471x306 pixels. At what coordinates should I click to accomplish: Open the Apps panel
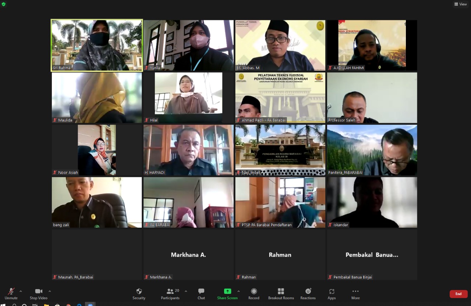tap(332, 293)
